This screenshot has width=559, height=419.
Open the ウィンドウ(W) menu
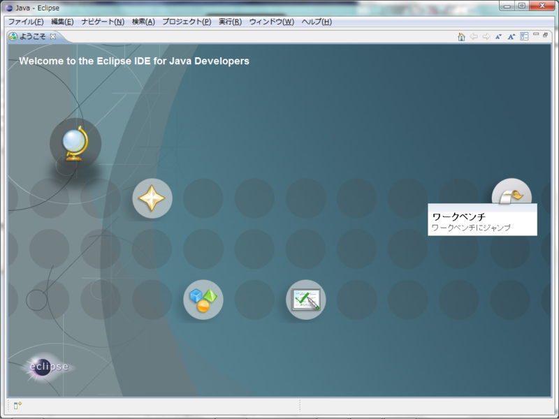pyautogui.click(x=272, y=22)
